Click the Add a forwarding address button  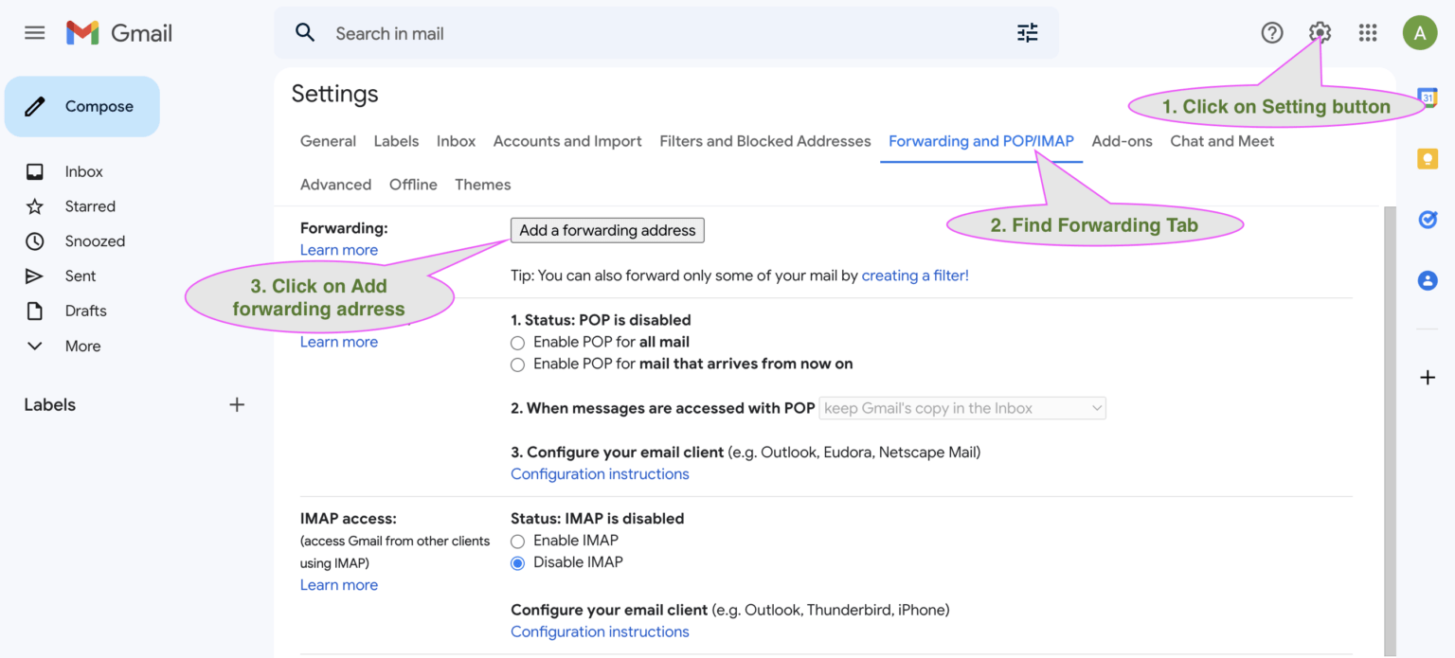point(606,230)
